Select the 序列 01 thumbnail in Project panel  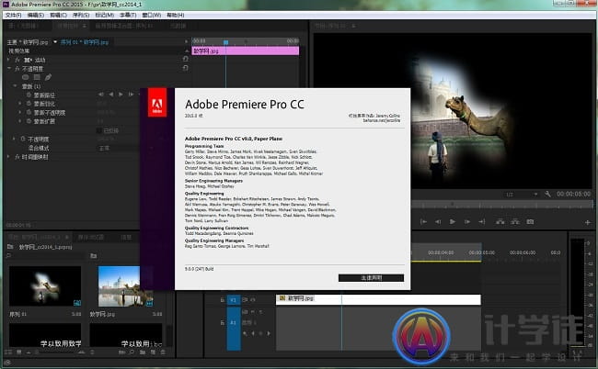pyautogui.click(x=45, y=286)
